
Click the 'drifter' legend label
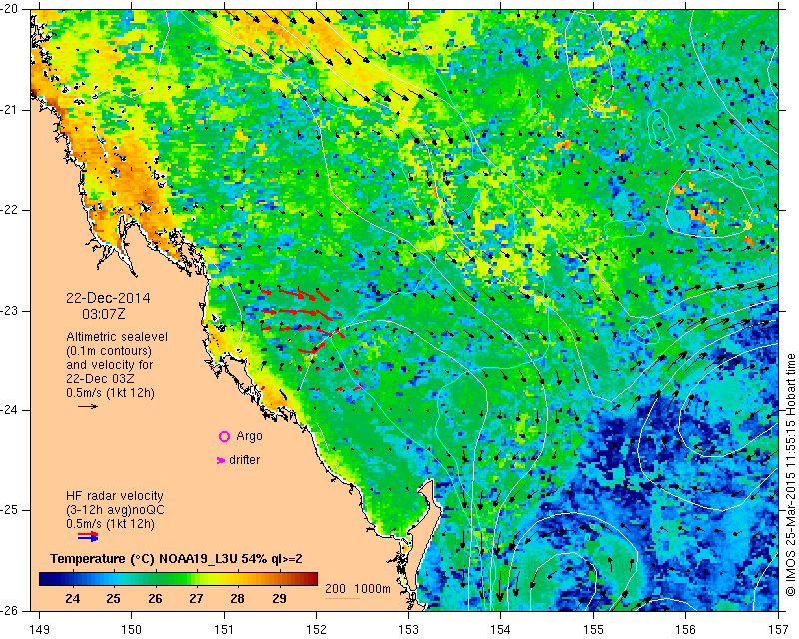244,460
